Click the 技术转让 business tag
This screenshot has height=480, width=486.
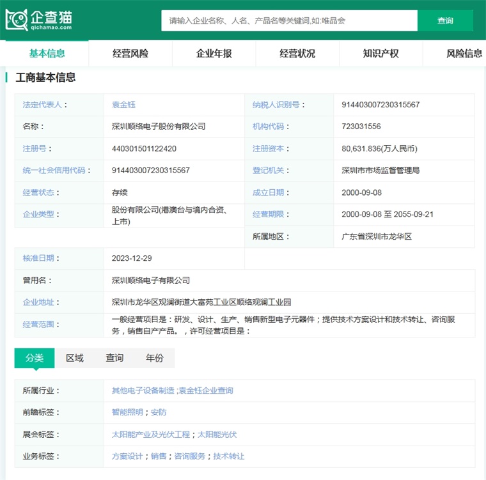[229, 456]
